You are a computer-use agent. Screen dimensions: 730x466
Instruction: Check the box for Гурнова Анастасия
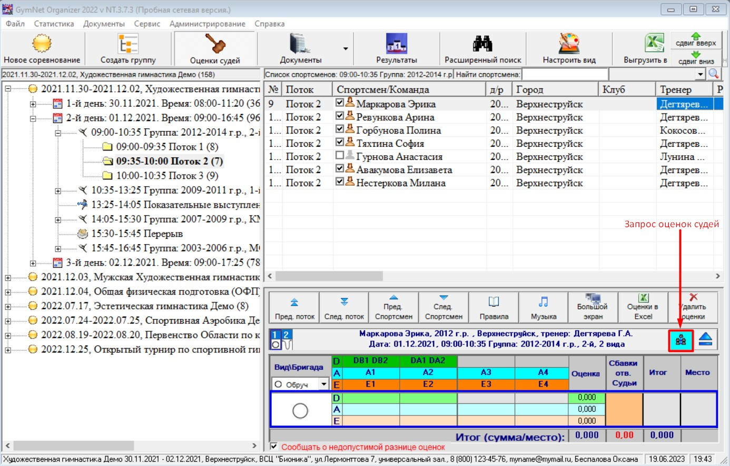[x=340, y=156]
